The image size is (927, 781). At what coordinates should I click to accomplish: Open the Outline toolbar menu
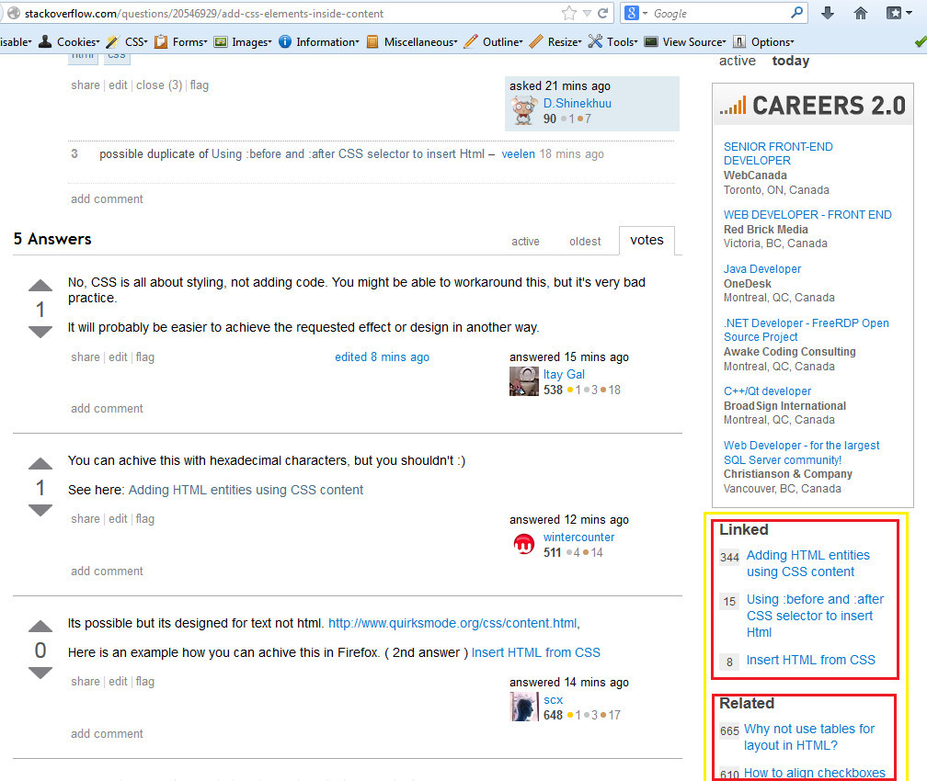(x=494, y=42)
